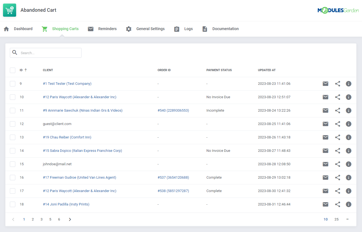Viewport: 362px width, 232px height.
Task: Click the Documentation page icon
Action: point(205,29)
